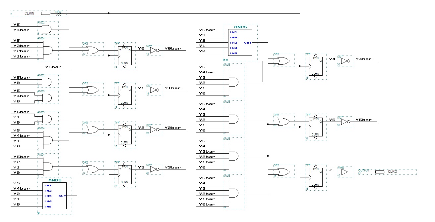Viewport: 435px width, 222px height.
Task: Select the AND6 gate with Y0bar bottom input
Action: click(x=234, y=193)
